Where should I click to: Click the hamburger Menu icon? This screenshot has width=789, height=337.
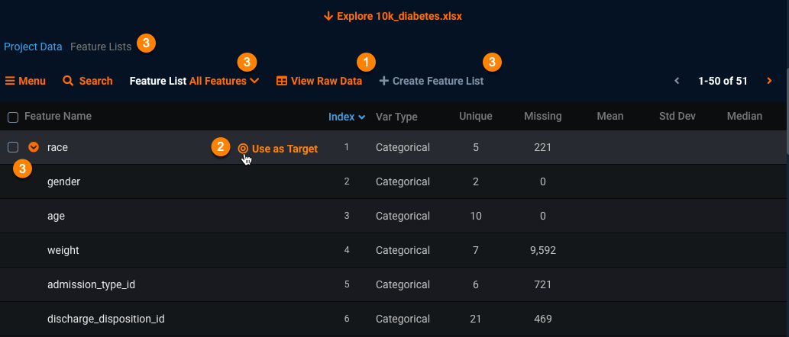(10, 81)
